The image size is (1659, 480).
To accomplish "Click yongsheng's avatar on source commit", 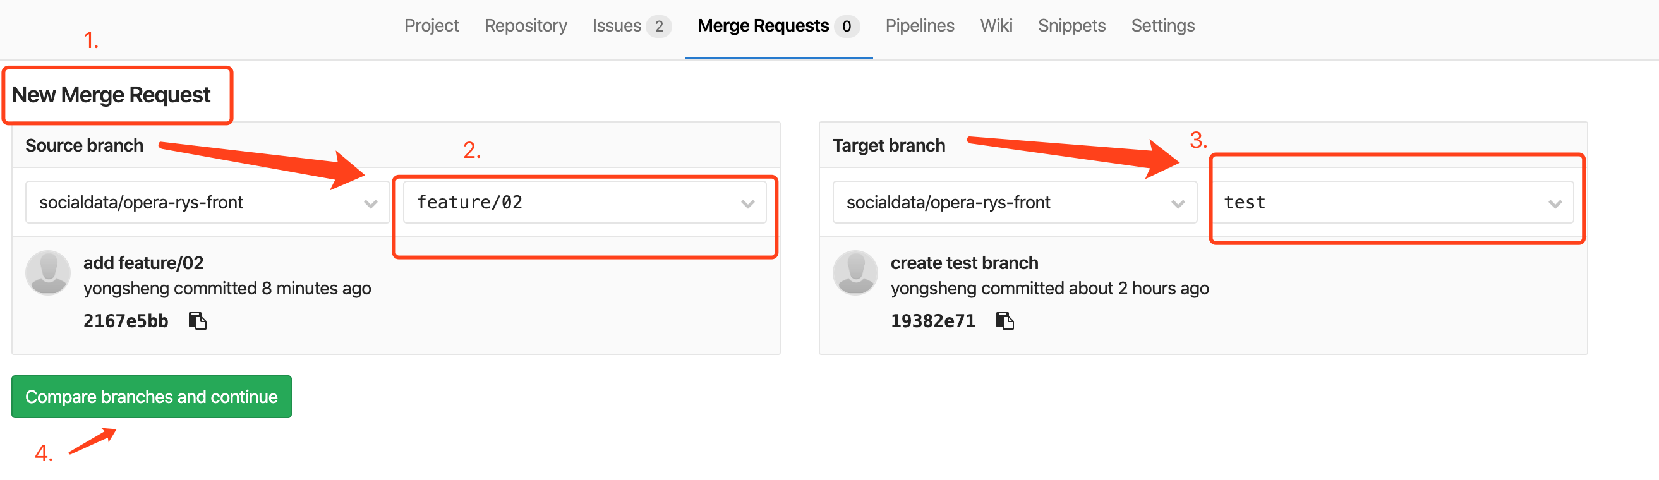I will click(x=47, y=273).
